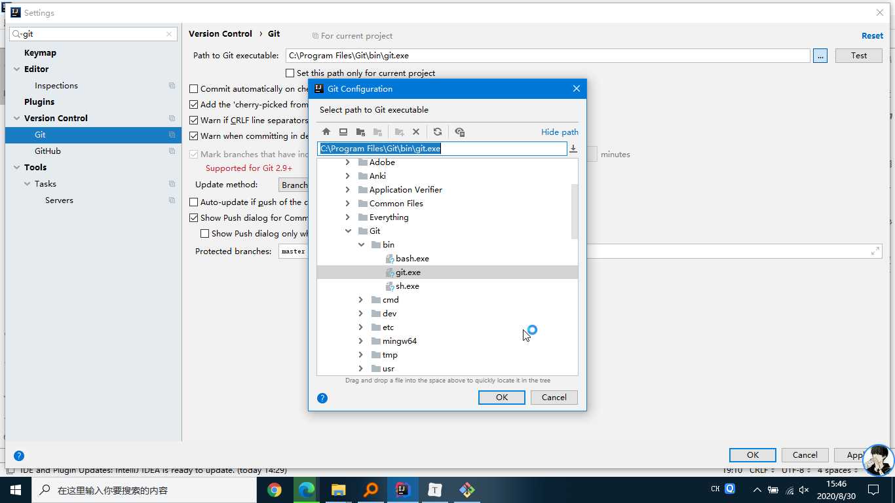Toggle show hidden files and directories icon

tap(459, 132)
